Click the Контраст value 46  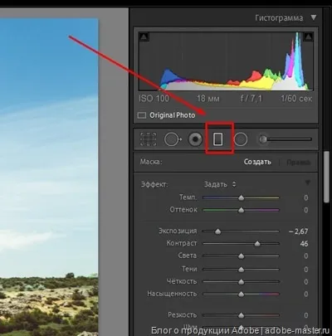point(304,244)
